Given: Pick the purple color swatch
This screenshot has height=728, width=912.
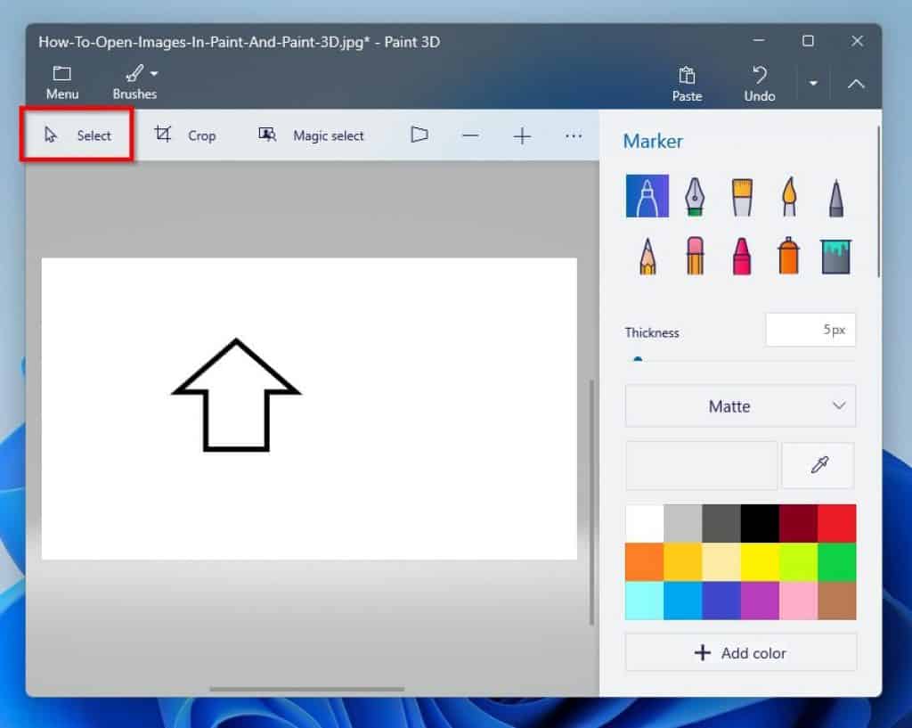Looking at the screenshot, I should pos(760,601).
